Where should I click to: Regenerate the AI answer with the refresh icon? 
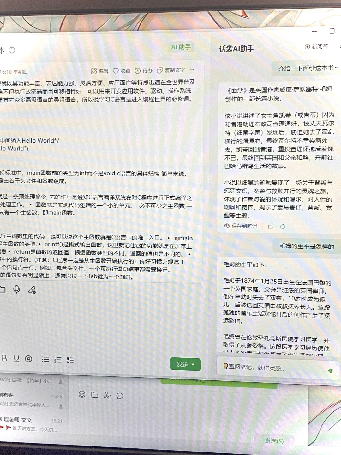point(283,226)
